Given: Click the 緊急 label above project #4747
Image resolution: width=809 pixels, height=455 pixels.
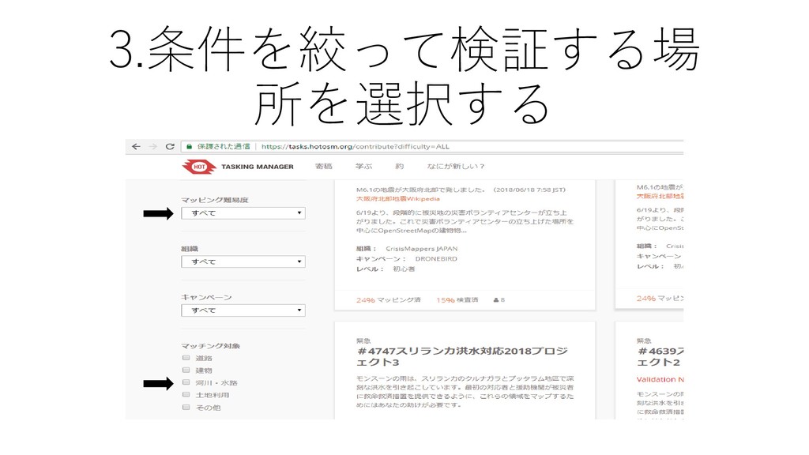Looking at the screenshot, I should [363, 340].
